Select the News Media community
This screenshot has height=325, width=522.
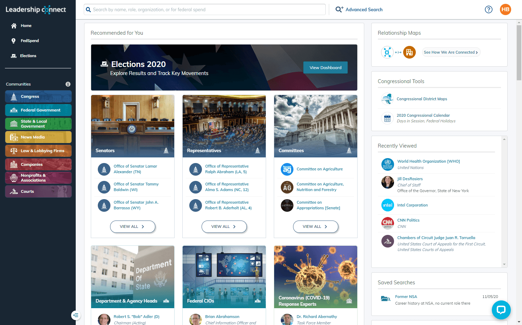(39, 137)
